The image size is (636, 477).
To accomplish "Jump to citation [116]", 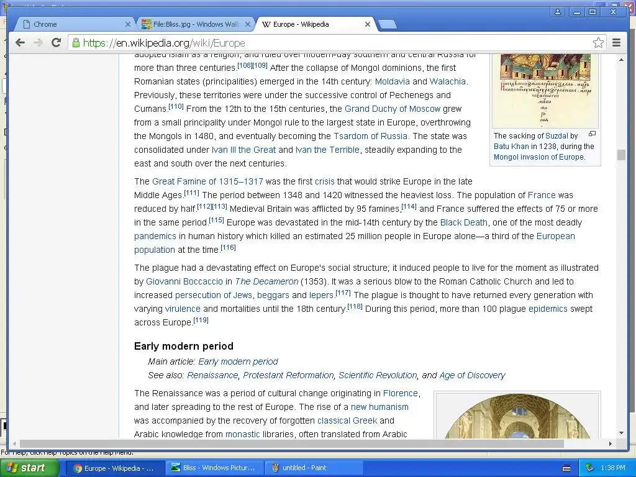I will [x=228, y=247].
